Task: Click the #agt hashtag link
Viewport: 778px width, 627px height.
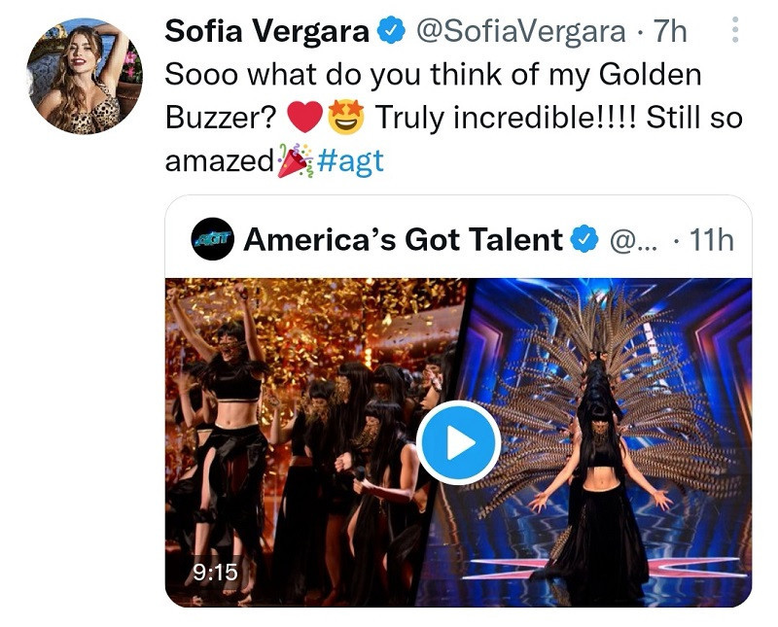Action: click(x=350, y=161)
